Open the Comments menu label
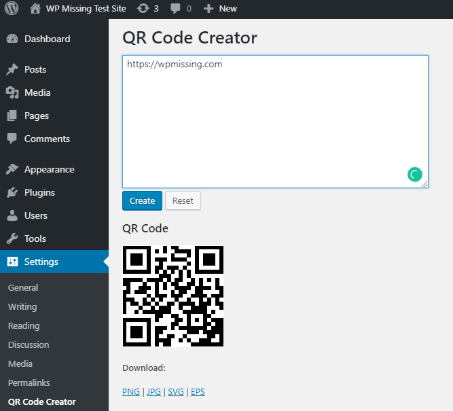 point(47,139)
